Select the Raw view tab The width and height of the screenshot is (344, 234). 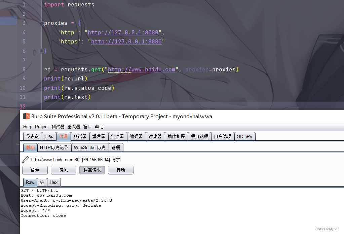[x=30, y=182]
